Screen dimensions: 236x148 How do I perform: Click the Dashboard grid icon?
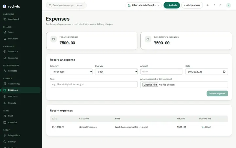click(5, 19)
